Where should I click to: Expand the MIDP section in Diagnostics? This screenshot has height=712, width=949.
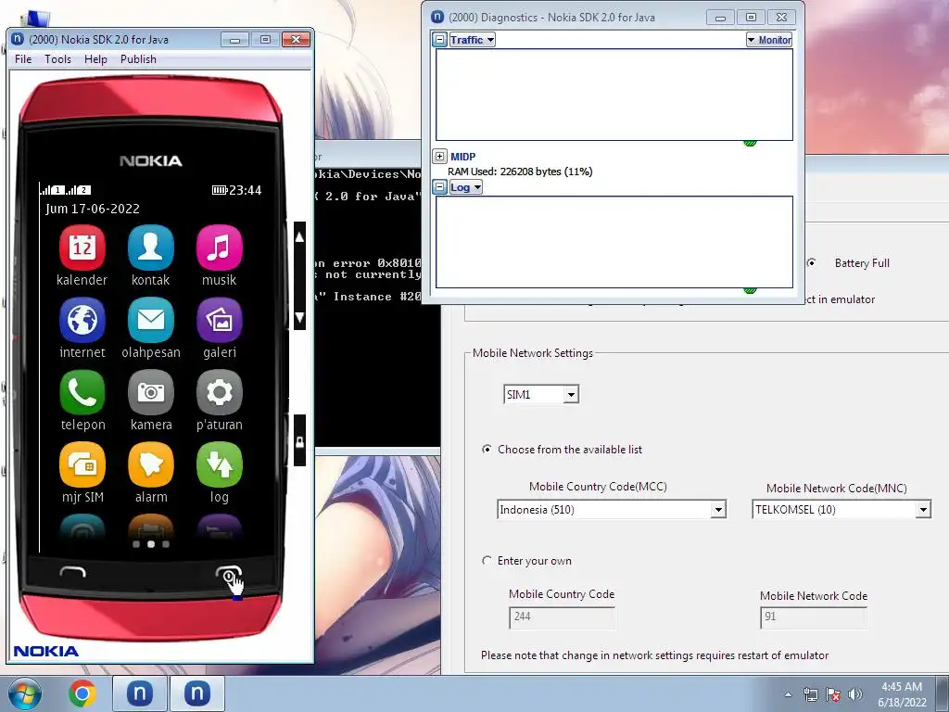pyautogui.click(x=440, y=156)
